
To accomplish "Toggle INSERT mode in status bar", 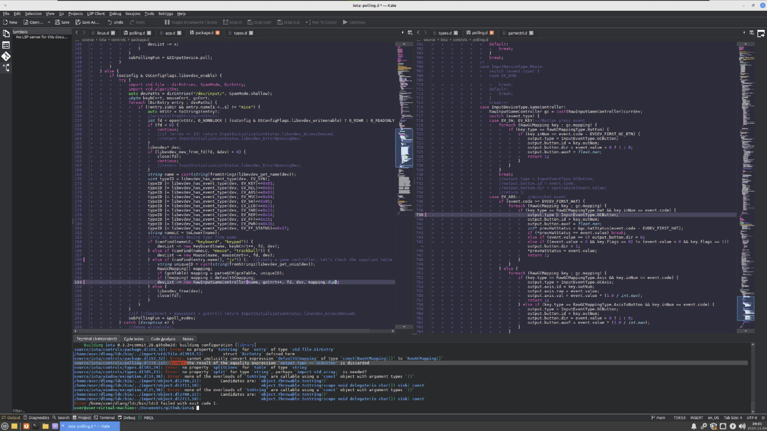I will click(696, 418).
